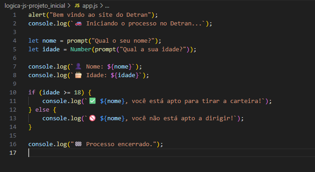
Task: Expand chevron after app.js breadcrumb
Action: click(102, 6)
